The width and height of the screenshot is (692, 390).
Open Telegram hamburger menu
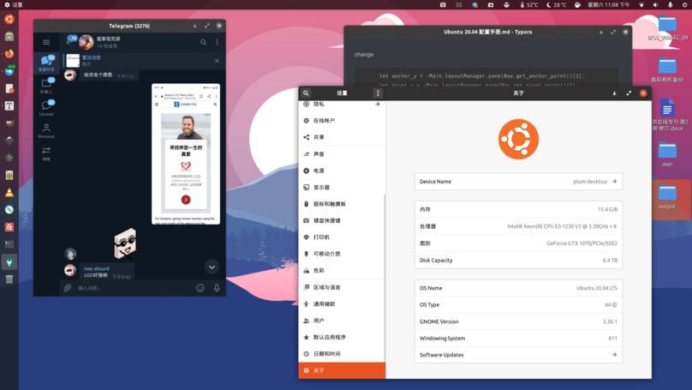tap(46, 42)
